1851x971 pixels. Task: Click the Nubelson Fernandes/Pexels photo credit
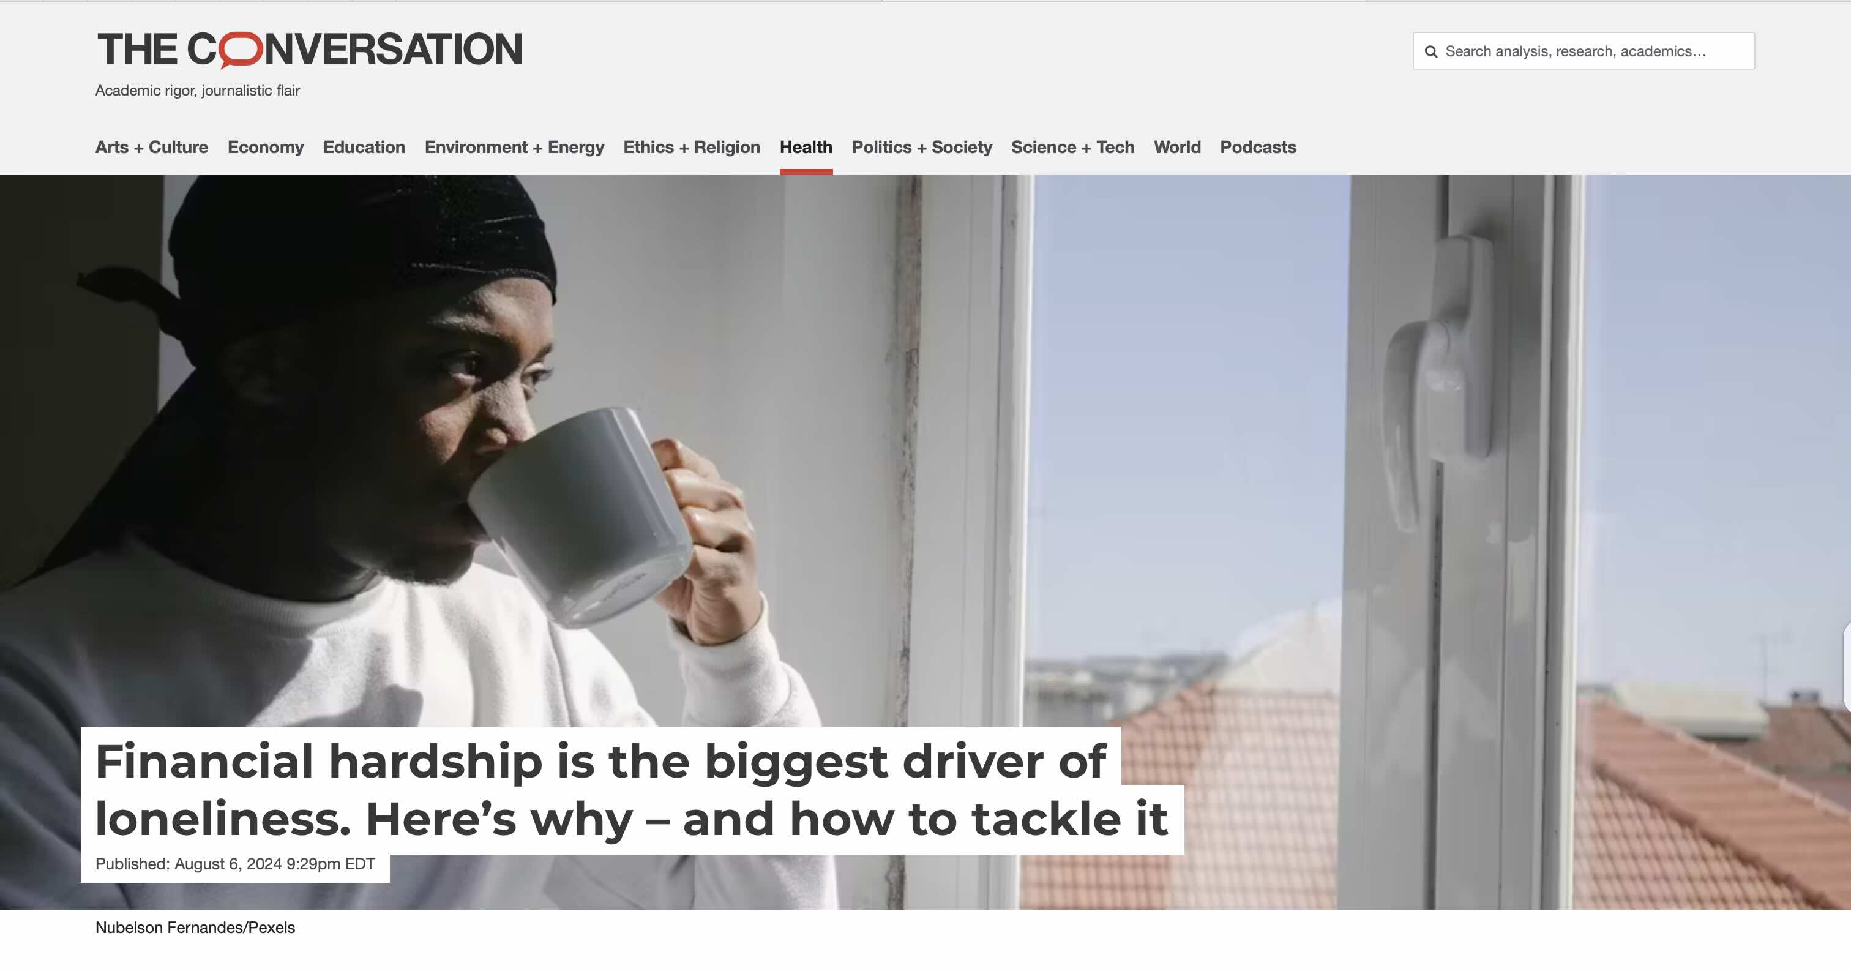195,928
